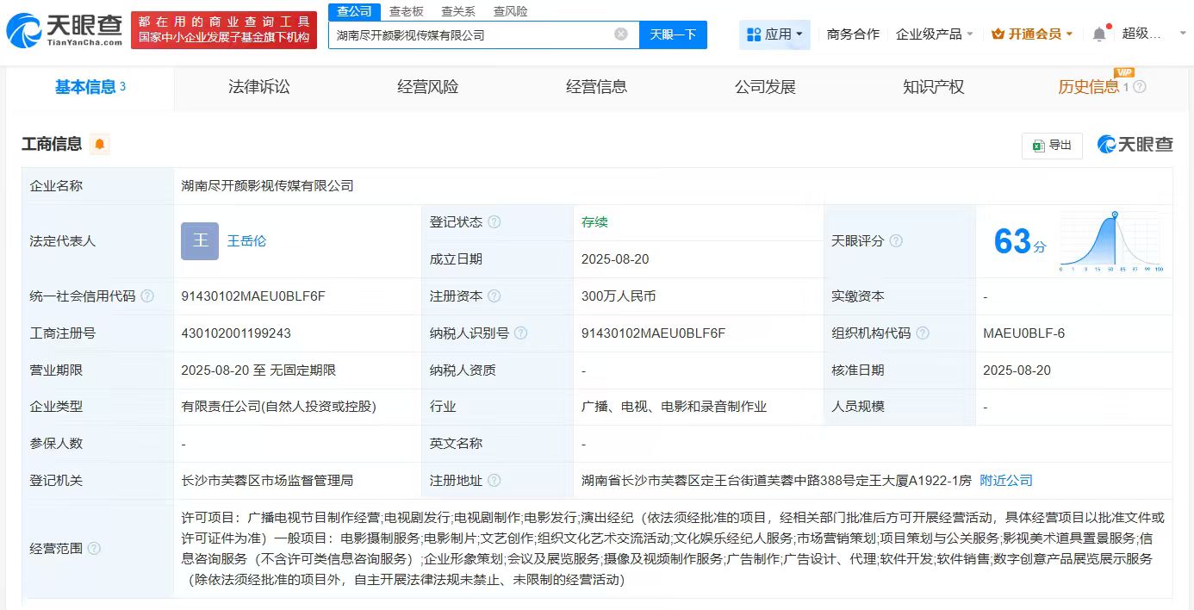Open the notification bell icon

click(x=1099, y=34)
